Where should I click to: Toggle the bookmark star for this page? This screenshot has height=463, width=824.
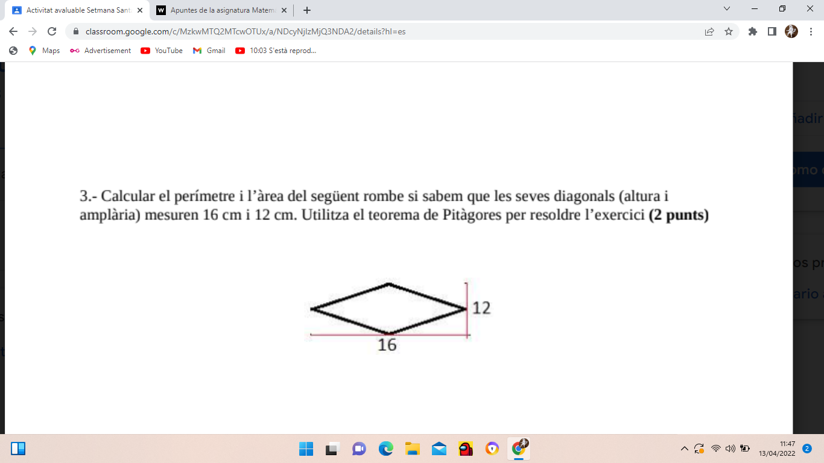click(x=729, y=31)
